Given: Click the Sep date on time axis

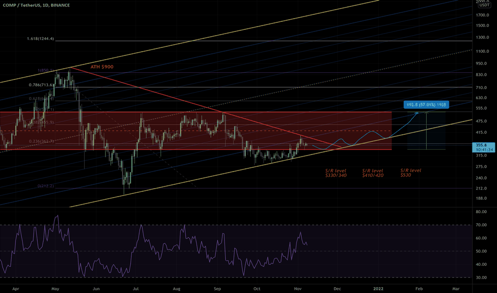Looking at the screenshot, I should [x=218, y=289].
